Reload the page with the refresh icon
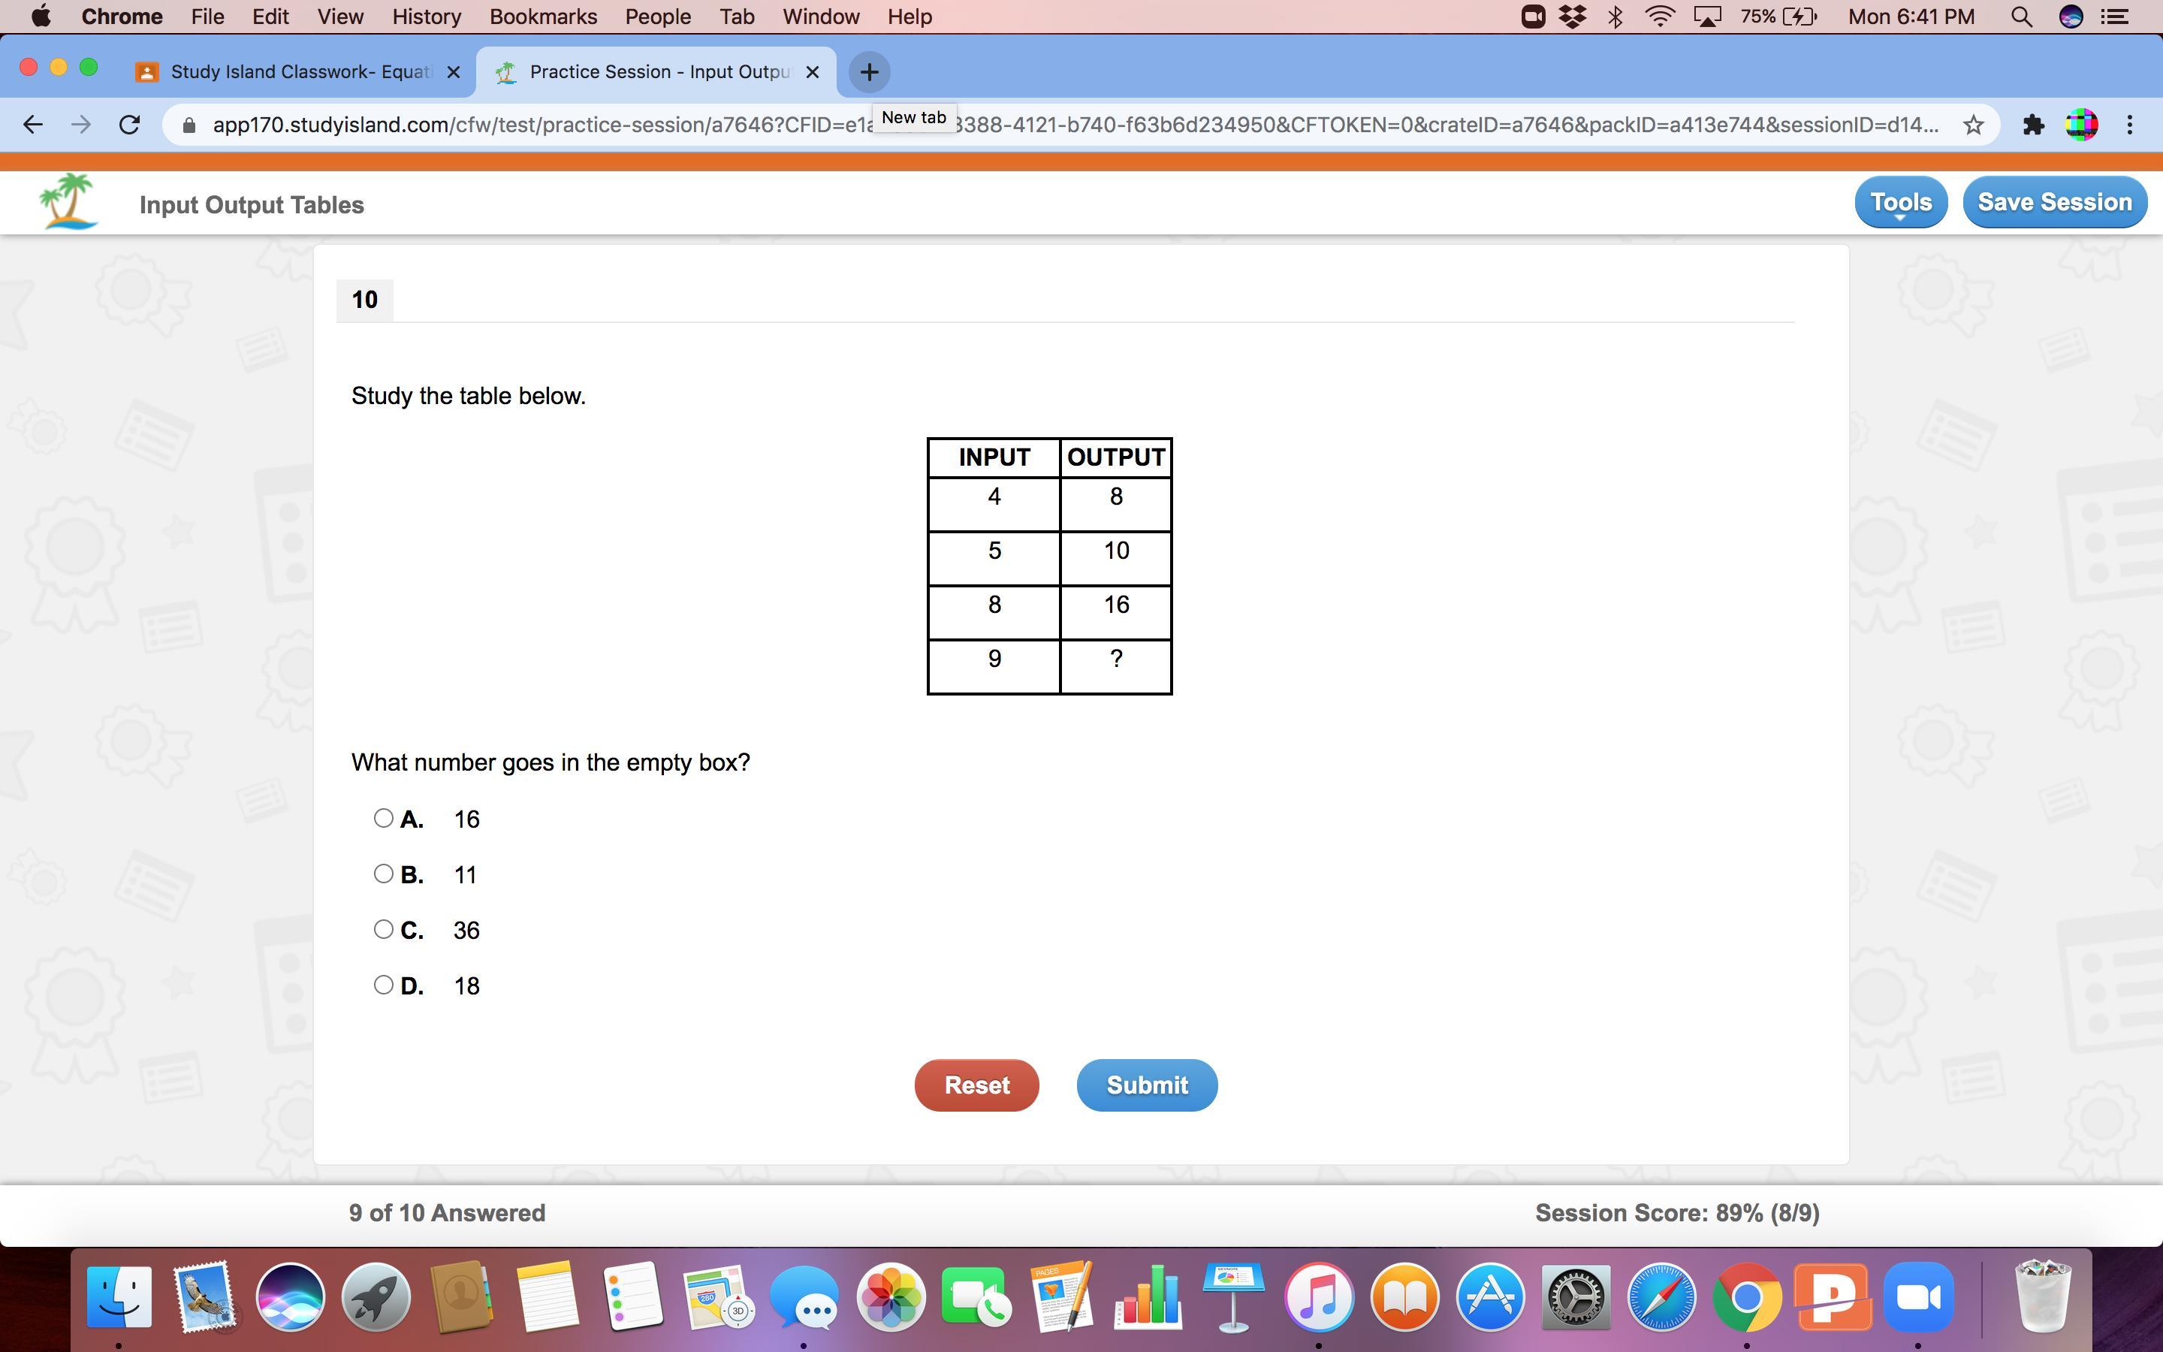 (130, 124)
